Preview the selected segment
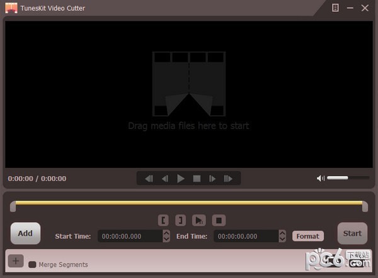This screenshot has width=378, height=278. click(x=198, y=220)
